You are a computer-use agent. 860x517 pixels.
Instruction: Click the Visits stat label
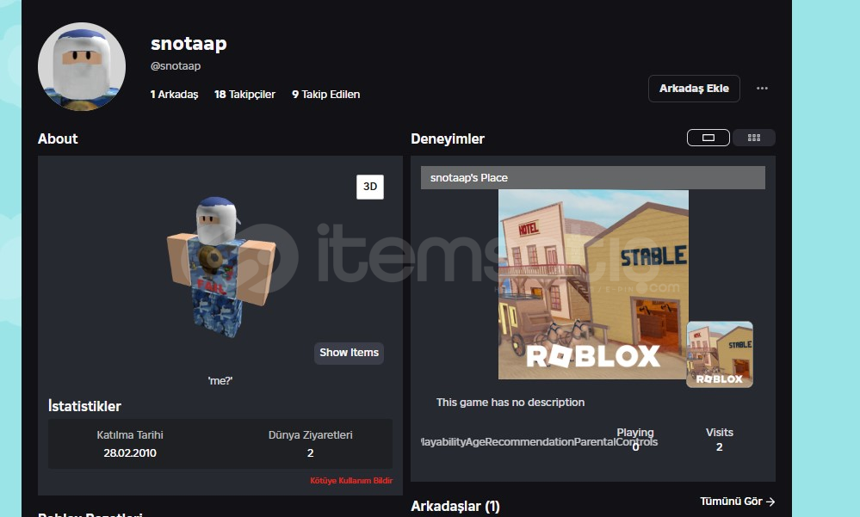click(x=719, y=433)
